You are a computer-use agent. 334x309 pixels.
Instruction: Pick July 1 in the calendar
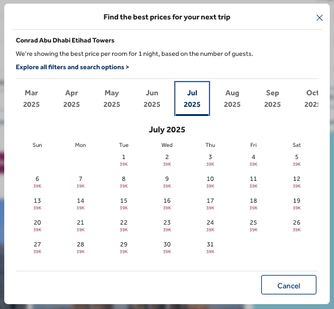(x=124, y=160)
